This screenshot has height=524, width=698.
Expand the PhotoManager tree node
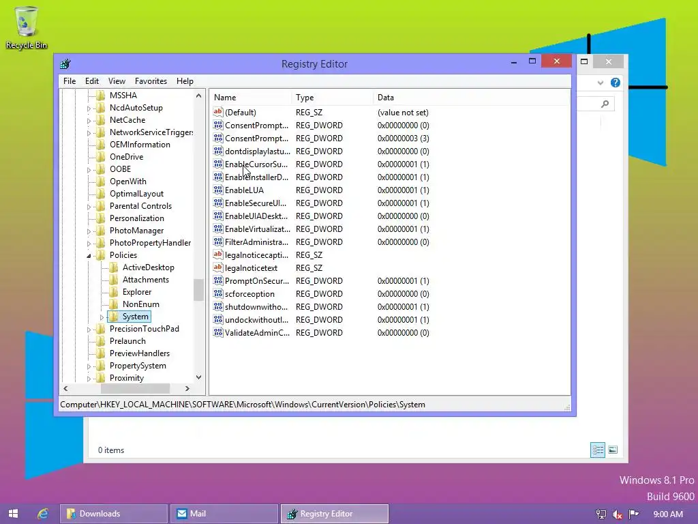89,231
